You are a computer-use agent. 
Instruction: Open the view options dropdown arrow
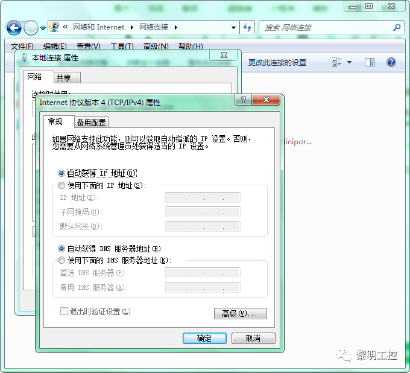click(349, 62)
